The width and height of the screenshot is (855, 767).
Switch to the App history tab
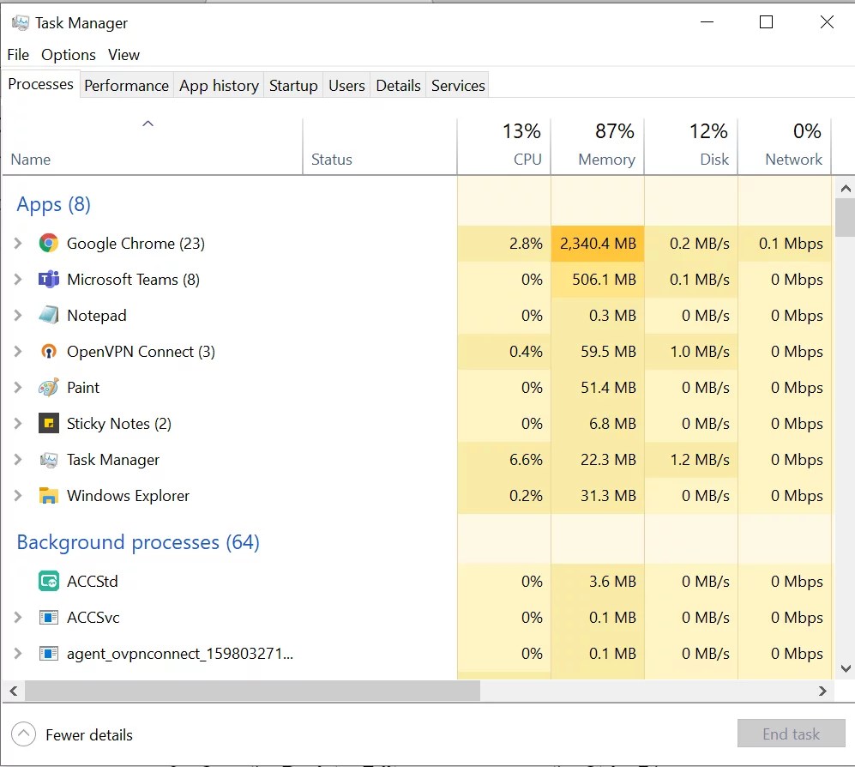click(x=219, y=86)
